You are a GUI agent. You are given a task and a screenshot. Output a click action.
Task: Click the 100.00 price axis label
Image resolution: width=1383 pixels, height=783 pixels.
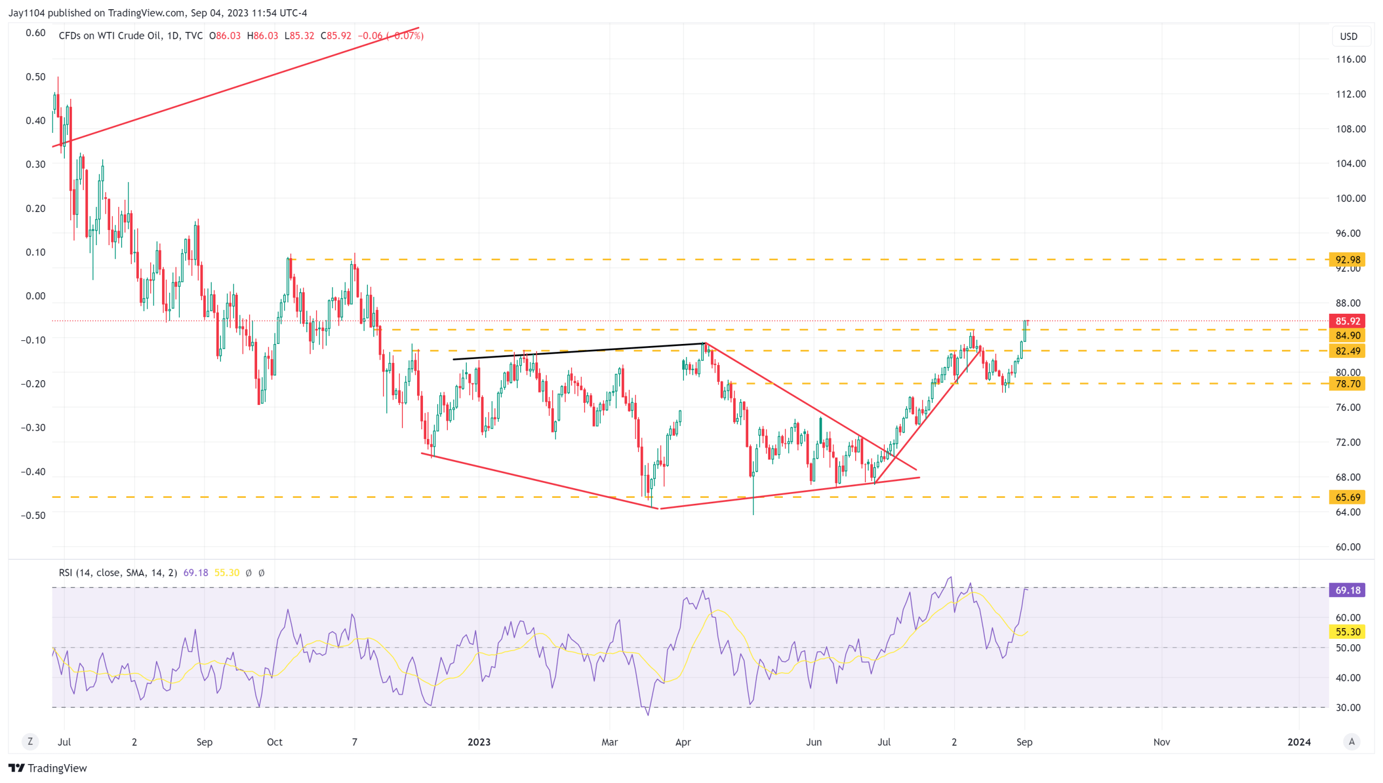(x=1351, y=198)
